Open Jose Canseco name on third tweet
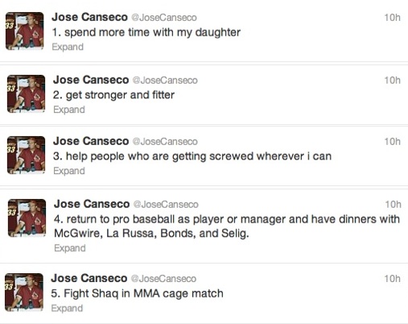The width and height of the screenshot is (408, 324). point(91,141)
